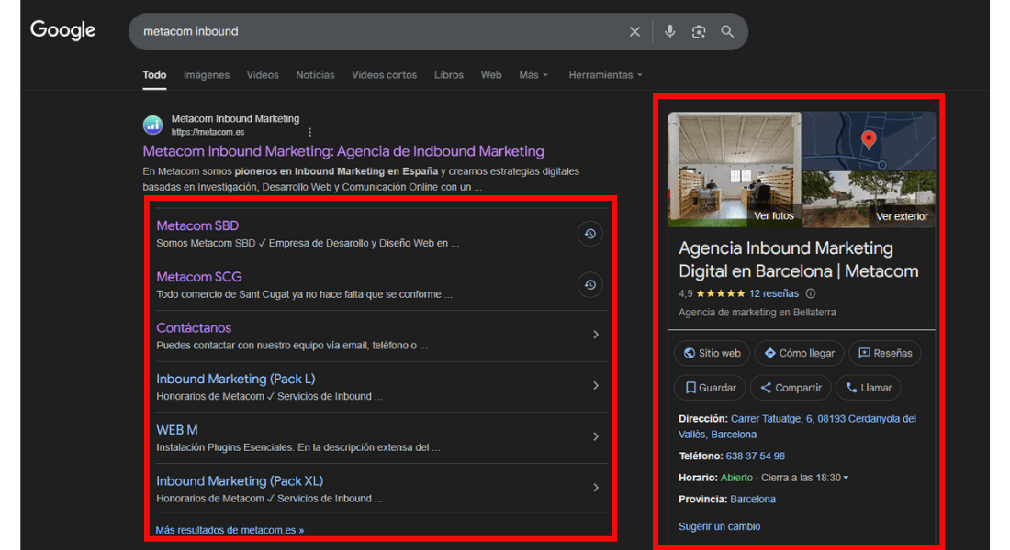Open the Herramientas dropdown

click(605, 75)
